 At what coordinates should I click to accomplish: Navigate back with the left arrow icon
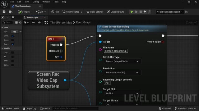pyautogui.click(x=33, y=23)
